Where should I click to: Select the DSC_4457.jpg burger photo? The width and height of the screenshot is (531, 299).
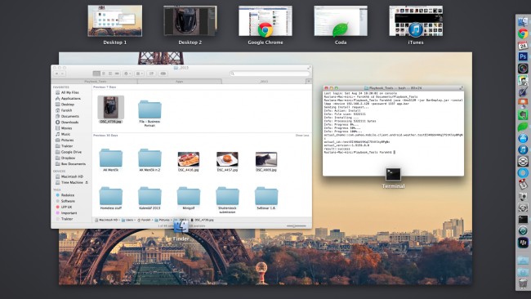(x=227, y=159)
